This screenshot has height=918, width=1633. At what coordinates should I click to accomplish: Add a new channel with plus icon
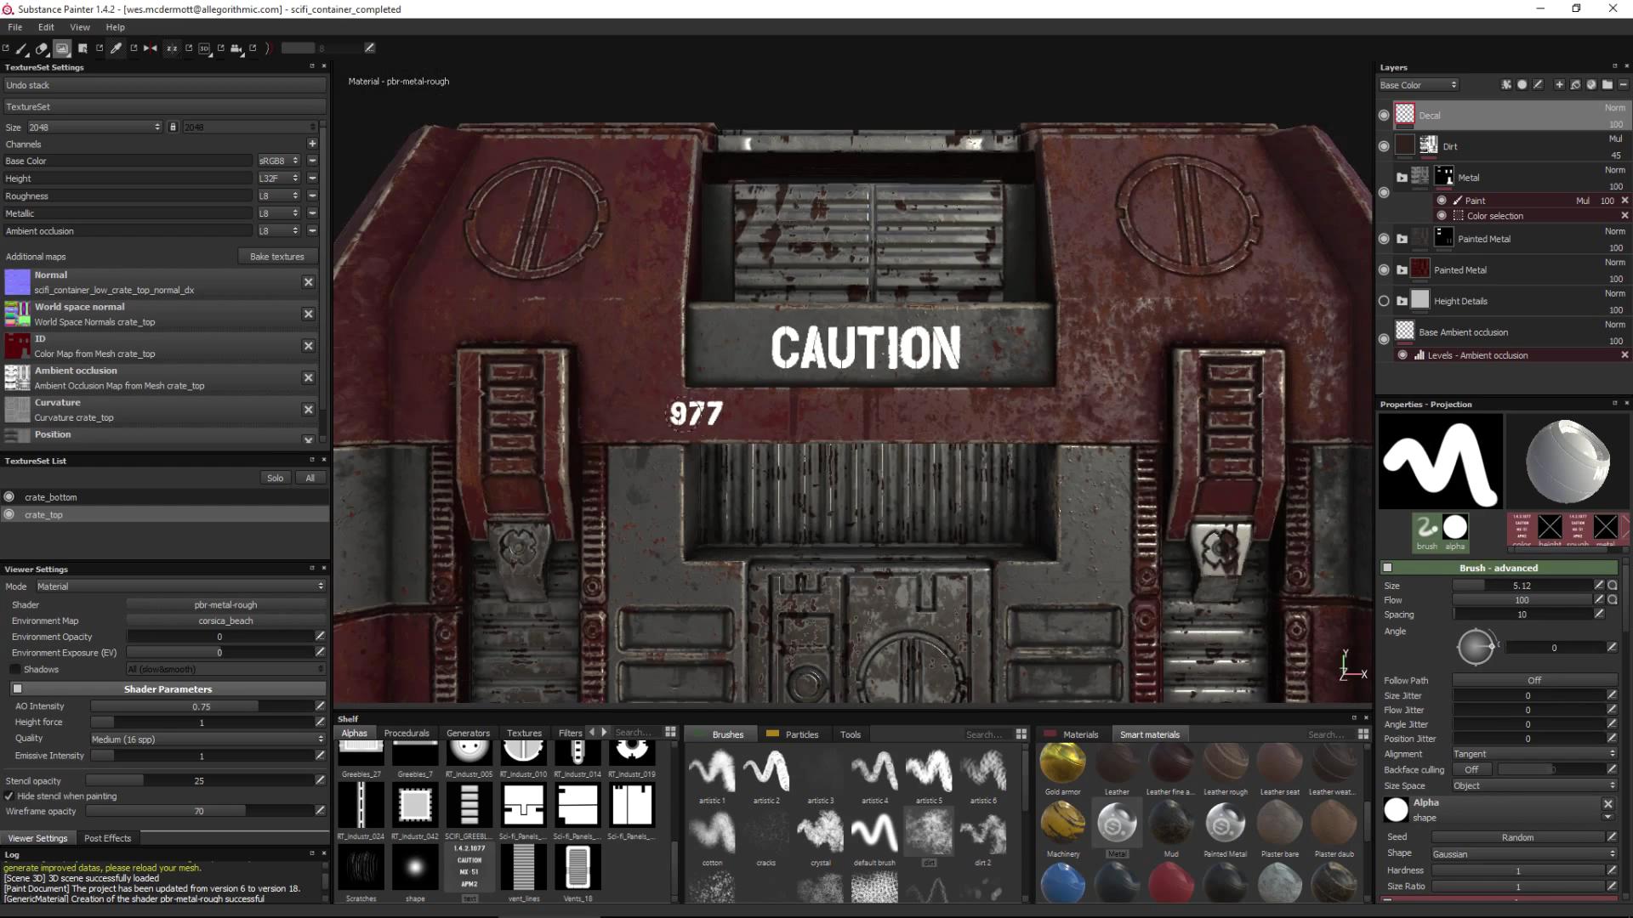point(312,144)
